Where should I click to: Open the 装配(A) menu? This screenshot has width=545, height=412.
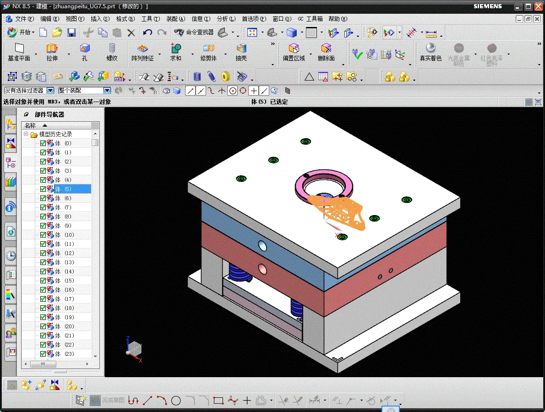pos(175,19)
